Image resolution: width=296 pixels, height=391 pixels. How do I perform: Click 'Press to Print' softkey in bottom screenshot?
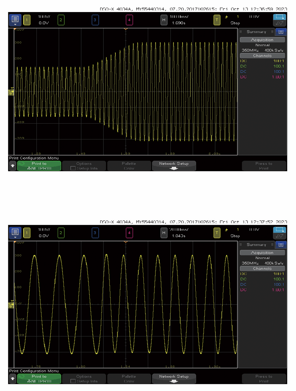[x=264, y=379]
